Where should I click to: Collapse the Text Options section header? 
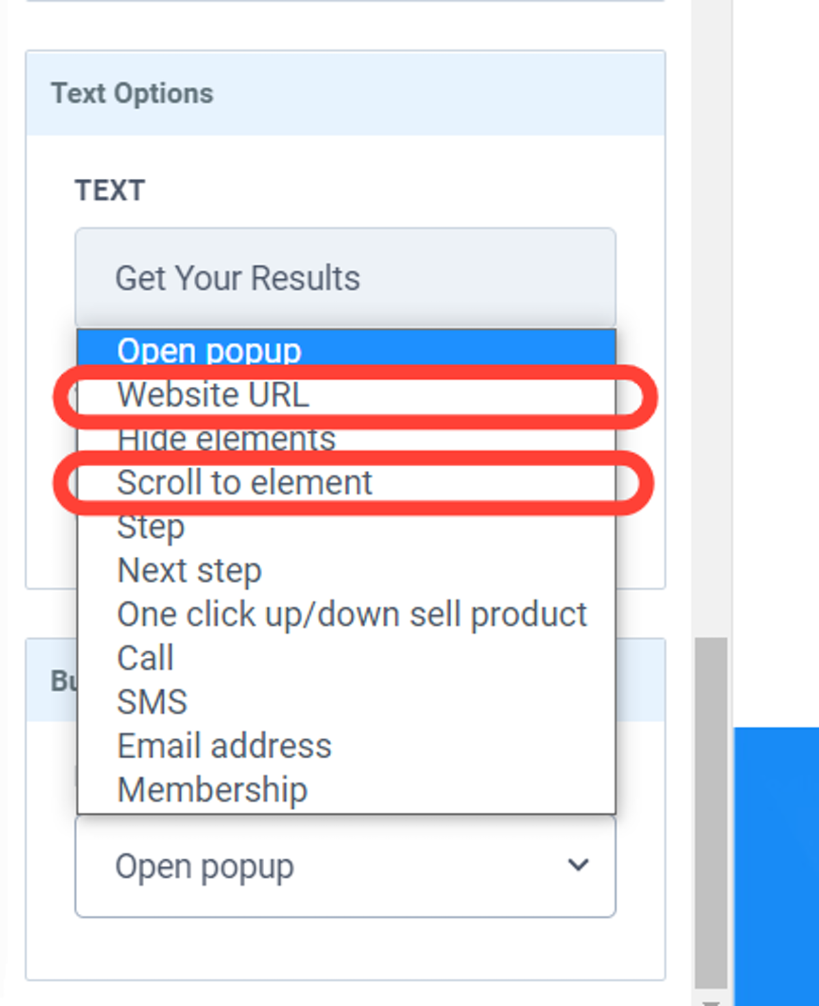click(x=345, y=94)
